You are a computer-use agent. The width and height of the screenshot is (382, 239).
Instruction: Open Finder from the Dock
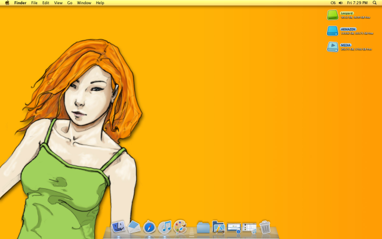[118, 227]
